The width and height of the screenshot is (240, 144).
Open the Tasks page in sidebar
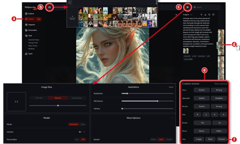[x=29, y=54]
